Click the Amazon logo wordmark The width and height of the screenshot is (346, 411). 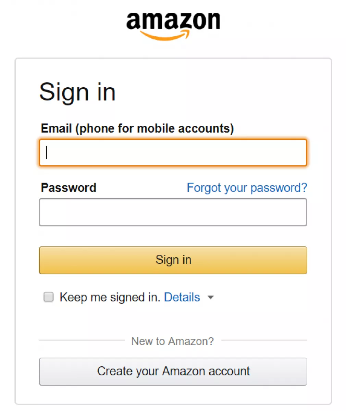click(173, 21)
